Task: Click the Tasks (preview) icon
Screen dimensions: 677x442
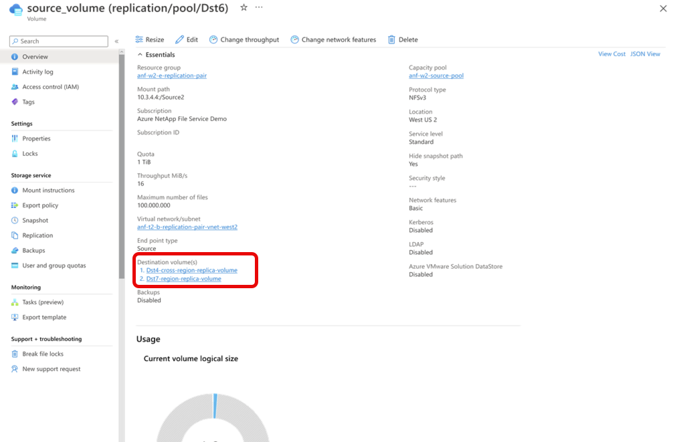Action: (15, 302)
